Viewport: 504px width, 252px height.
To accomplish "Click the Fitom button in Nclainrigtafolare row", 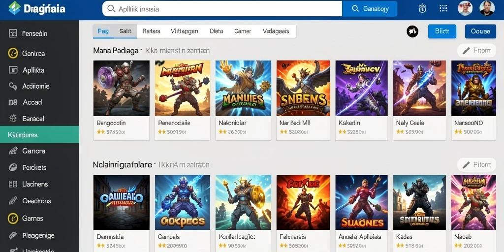I will point(476,165).
